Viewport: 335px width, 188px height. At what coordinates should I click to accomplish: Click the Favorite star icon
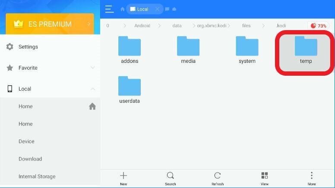tap(9, 68)
